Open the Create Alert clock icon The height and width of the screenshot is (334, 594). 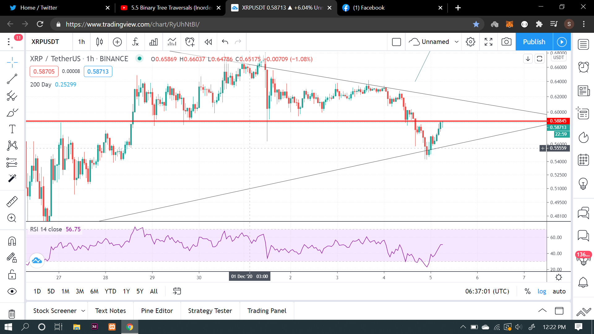(x=190, y=42)
